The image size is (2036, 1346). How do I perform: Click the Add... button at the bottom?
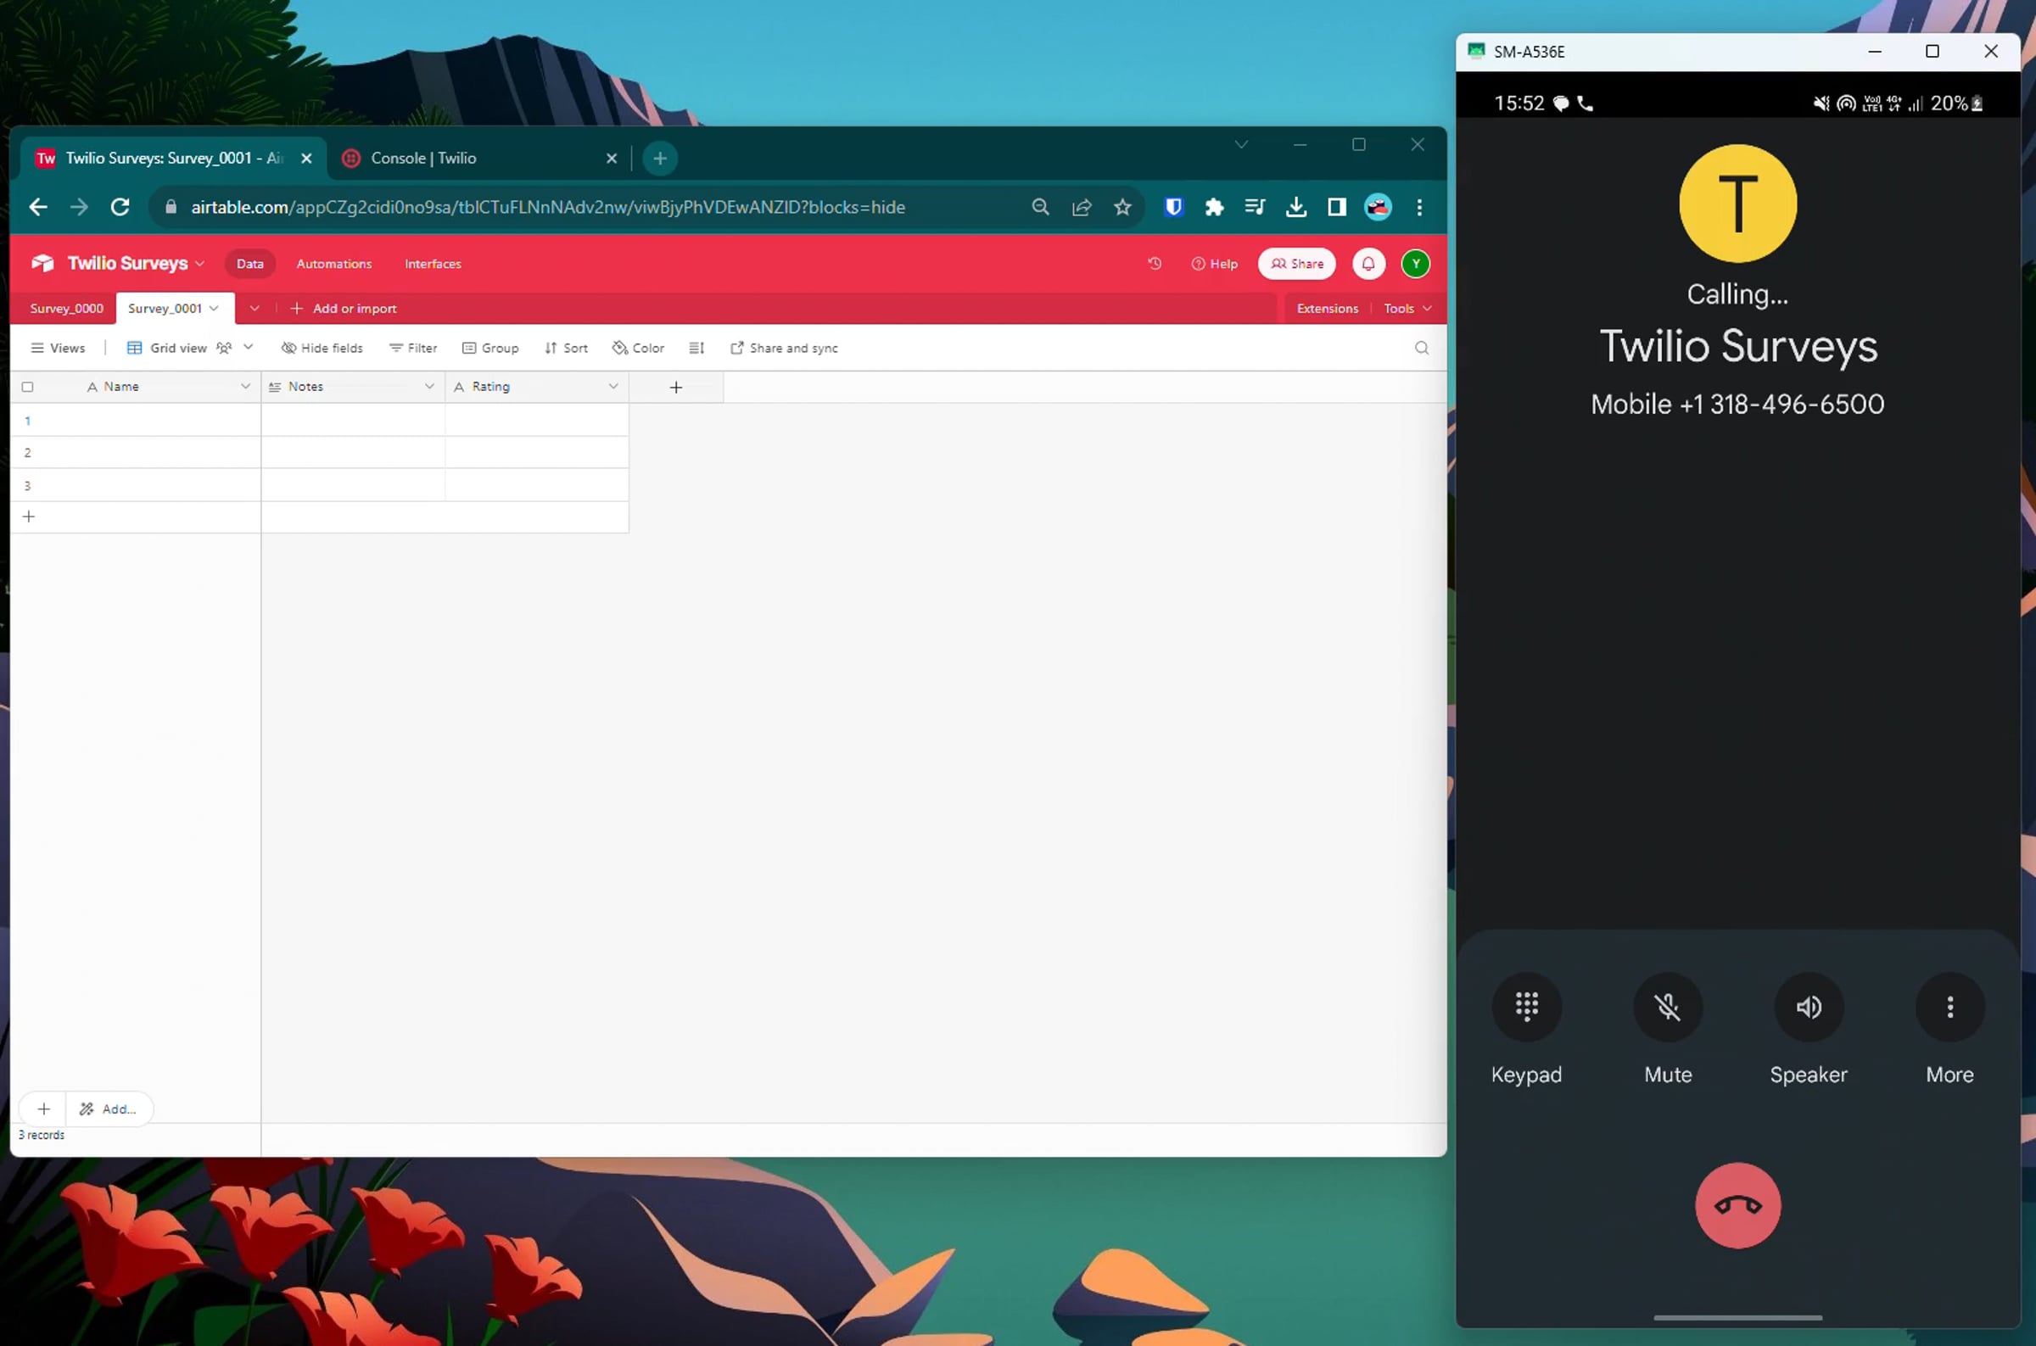tap(107, 1109)
